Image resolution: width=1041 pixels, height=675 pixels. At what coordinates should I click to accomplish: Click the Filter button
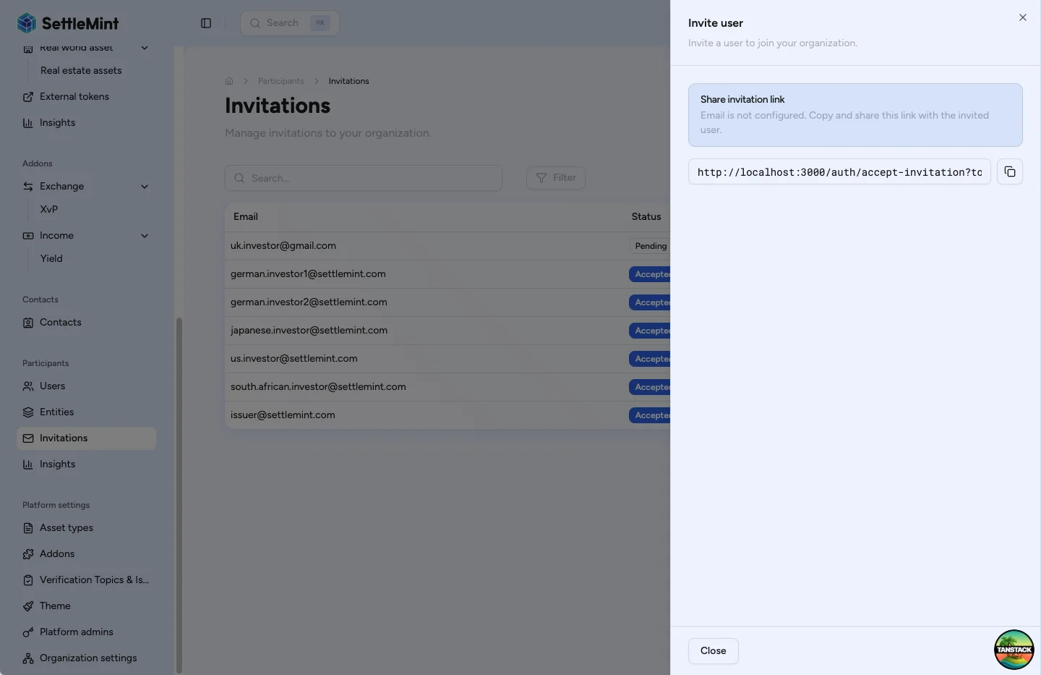(556, 177)
